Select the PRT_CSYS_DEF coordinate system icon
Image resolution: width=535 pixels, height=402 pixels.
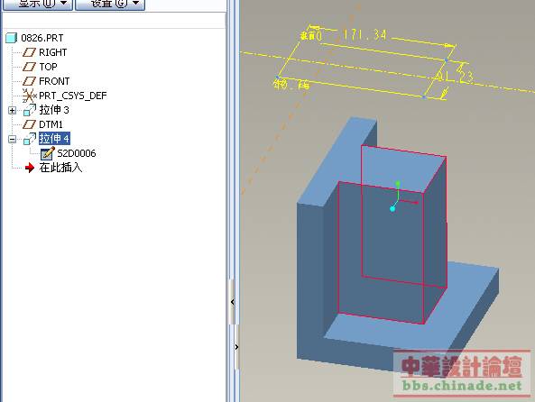coord(30,96)
